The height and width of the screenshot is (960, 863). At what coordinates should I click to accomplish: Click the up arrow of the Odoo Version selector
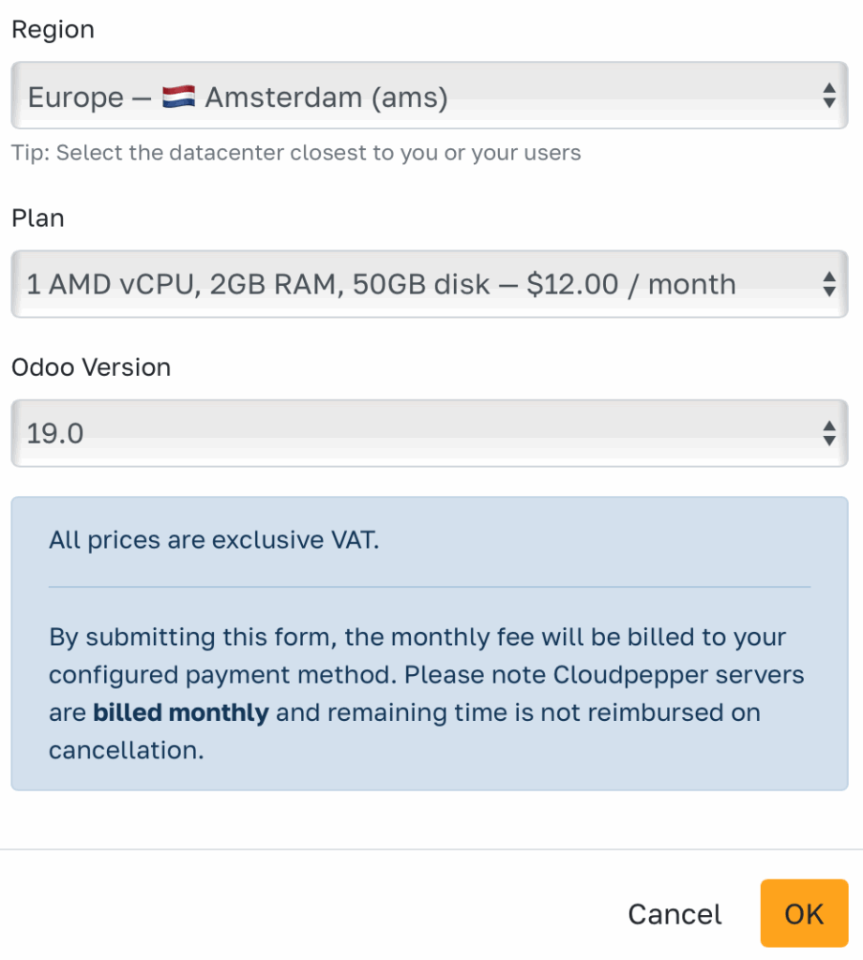point(829,427)
